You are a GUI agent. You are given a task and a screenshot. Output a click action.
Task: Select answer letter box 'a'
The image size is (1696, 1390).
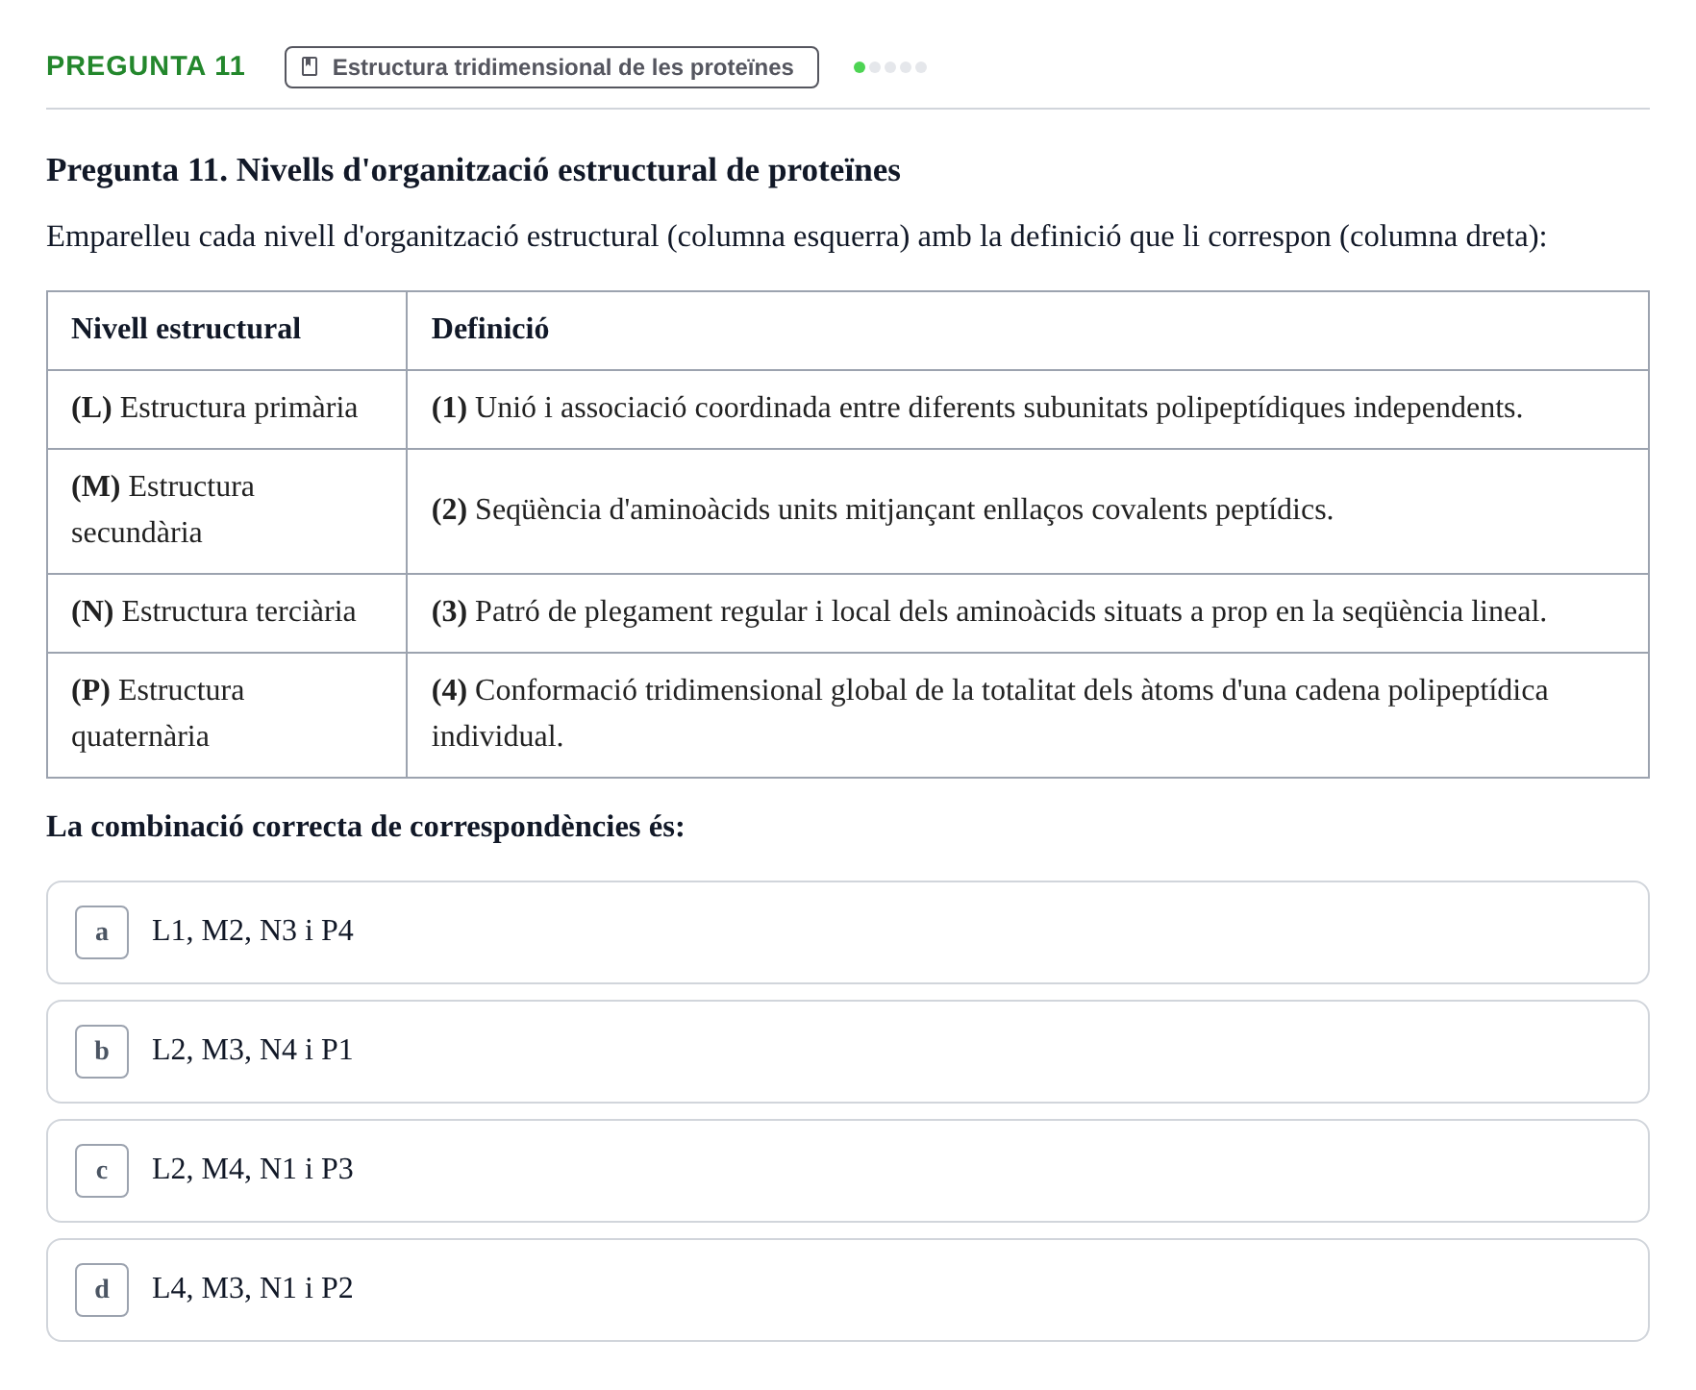pyautogui.click(x=102, y=932)
